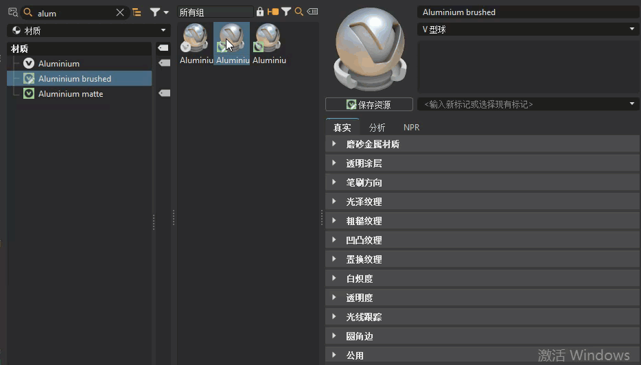Click the tag icon in the 材质 header row
This screenshot has height=365, width=641.
tap(163, 48)
